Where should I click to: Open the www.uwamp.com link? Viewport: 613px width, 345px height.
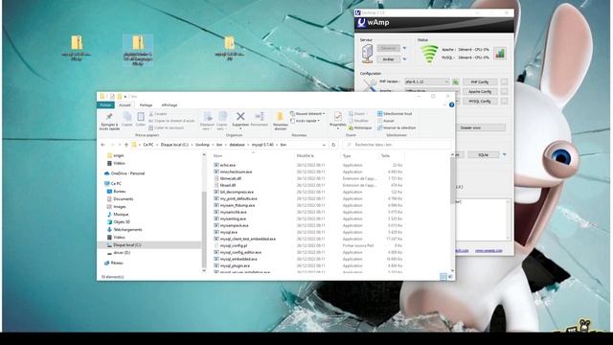tap(488, 250)
